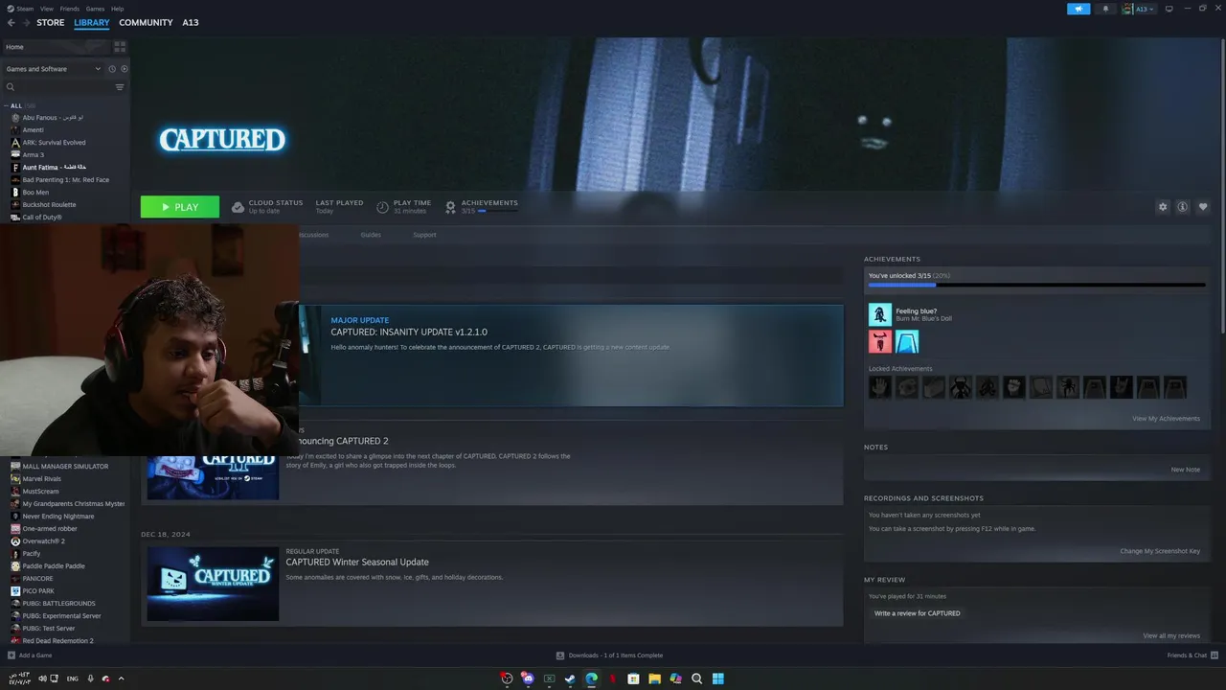This screenshot has height=690, width=1226.
Task: Check cloud status icon
Action: (x=238, y=207)
